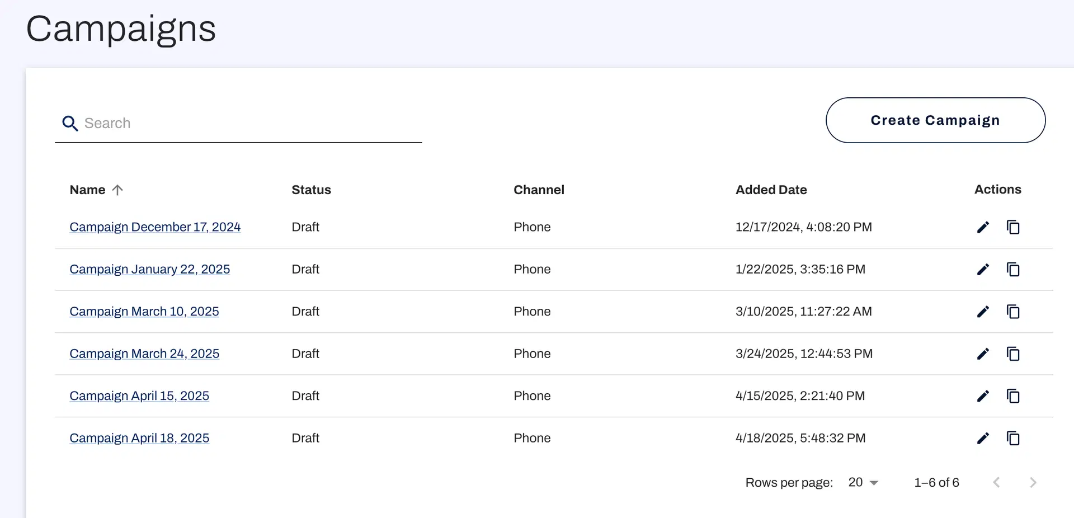The image size is (1074, 518).
Task: Duplicate Campaign January 22, 2025 with copy icon
Action: (1014, 269)
